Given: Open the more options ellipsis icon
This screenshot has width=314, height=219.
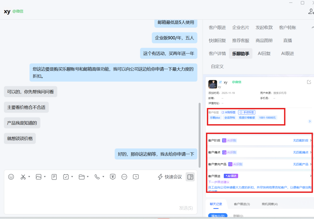Looking at the screenshot, I should tap(124, 177).
